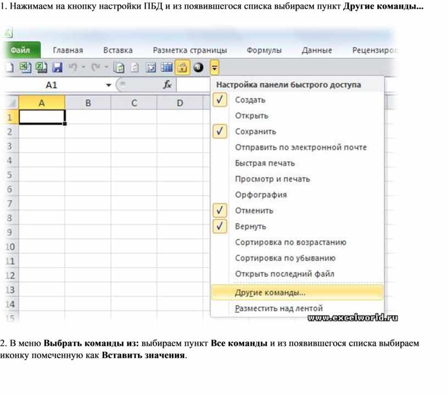448x395 pixels.
Task: Select cell A1 in the sheet
Action: [x=42, y=117]
